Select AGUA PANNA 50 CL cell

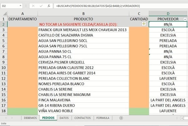[x=83, y=52]
